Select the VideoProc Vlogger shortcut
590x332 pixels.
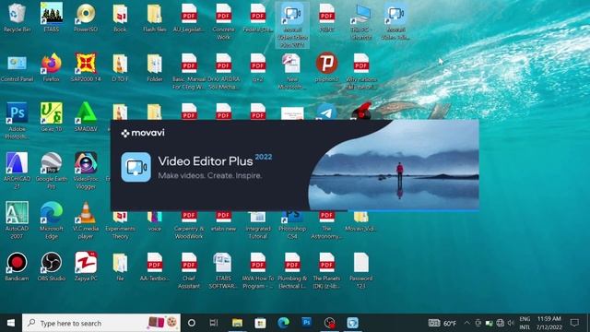click(86, 170)
